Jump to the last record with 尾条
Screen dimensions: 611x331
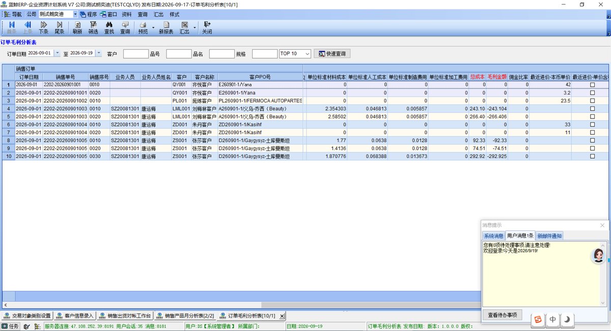click(x=60, y=27)
